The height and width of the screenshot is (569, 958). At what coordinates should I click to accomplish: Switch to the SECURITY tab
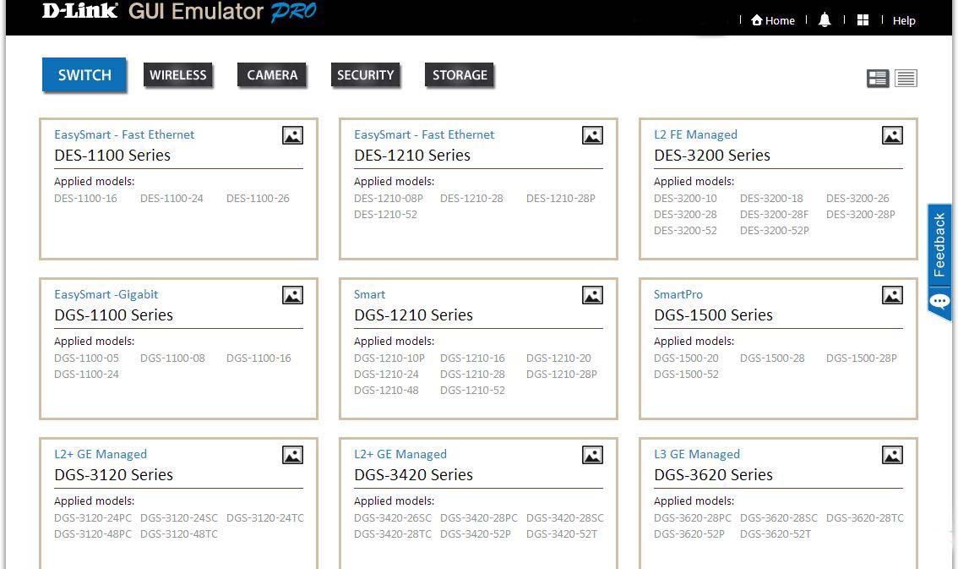tap(365, 75)
